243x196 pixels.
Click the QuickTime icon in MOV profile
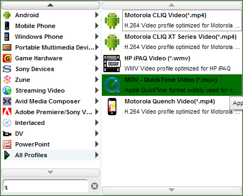(x=112, y=85)
